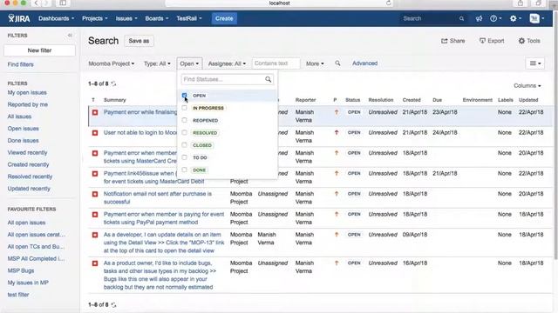Click browser sidebar toggle icon
The height and width of the screenshot is (313, 558).
(x=63, y=3)
